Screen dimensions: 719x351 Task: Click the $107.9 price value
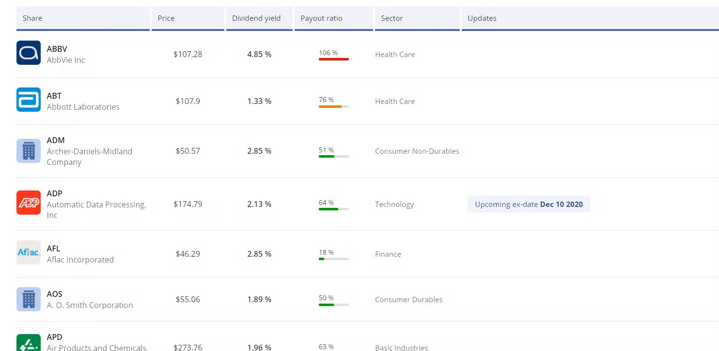point(188,101)
